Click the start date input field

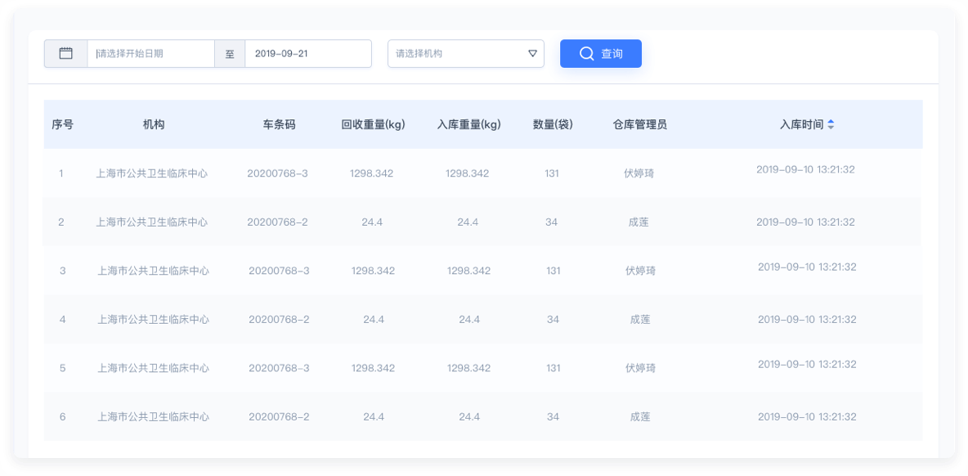(150, 54)
